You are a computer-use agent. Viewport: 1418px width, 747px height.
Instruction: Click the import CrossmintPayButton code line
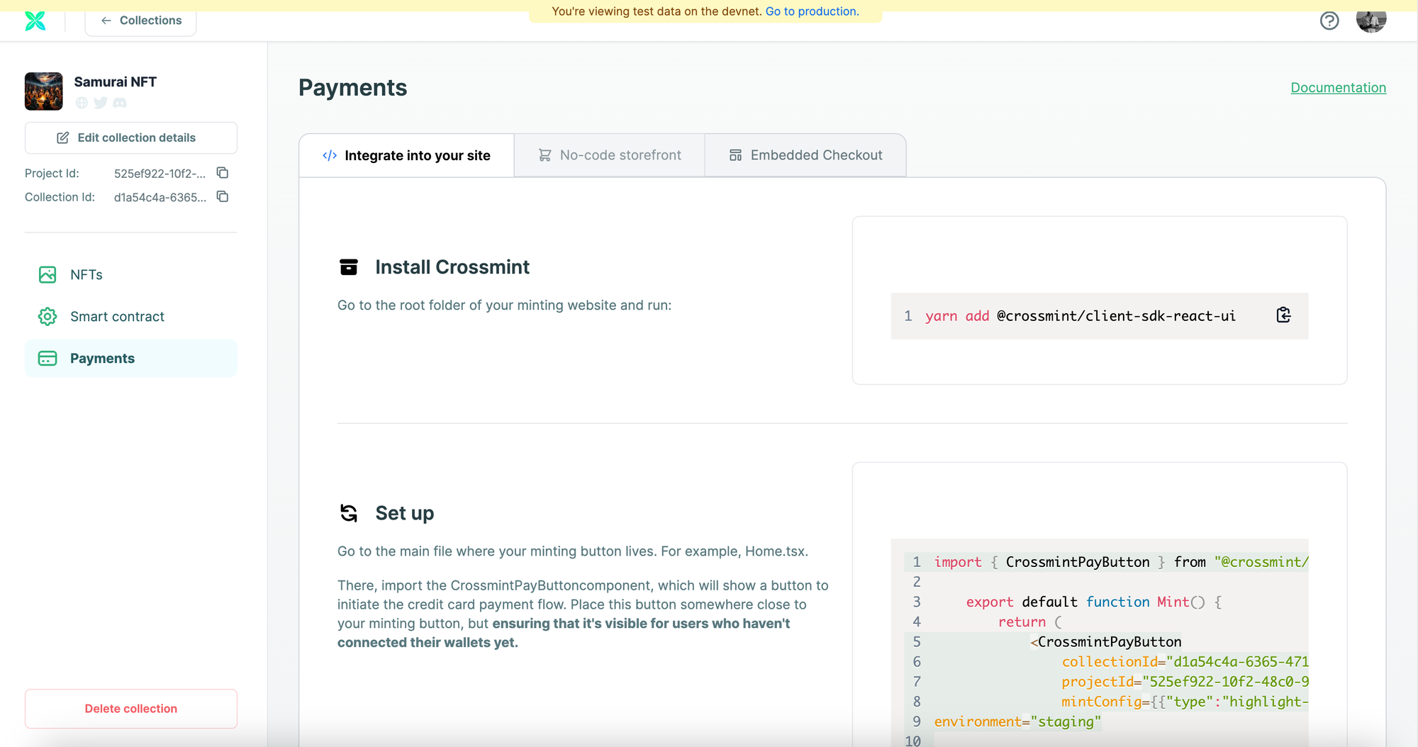1121,562
